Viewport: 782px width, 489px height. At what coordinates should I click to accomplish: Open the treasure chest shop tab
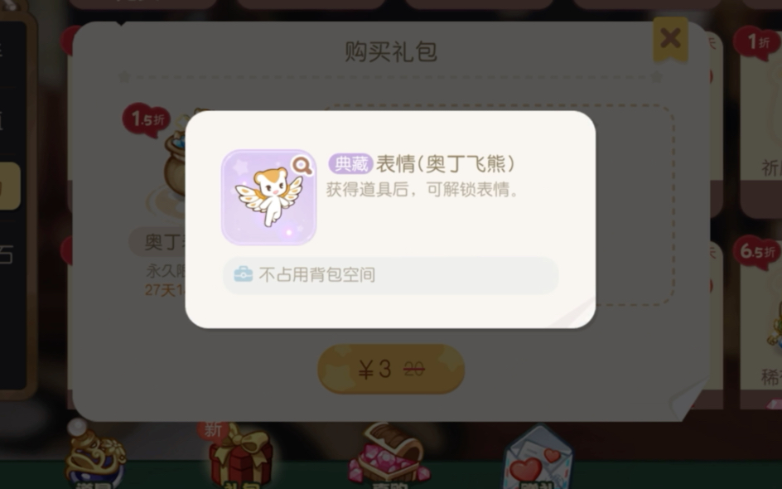click(390, 457)
